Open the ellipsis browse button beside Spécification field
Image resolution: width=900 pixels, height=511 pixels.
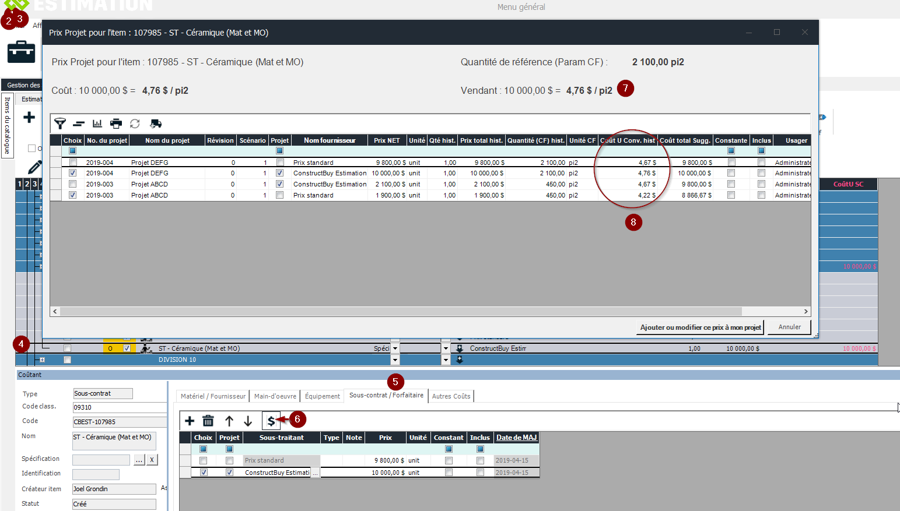[139, 460]
